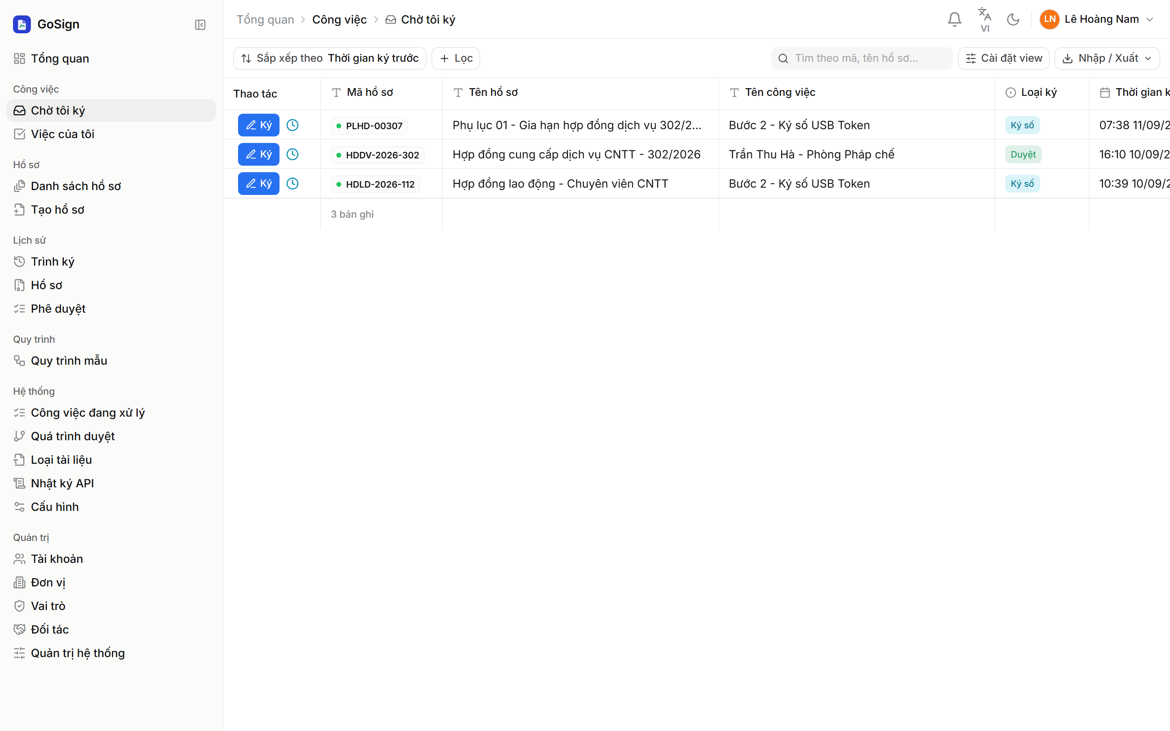Click the PLHD-00307 code badge
The image size is (1170, 731).
tap(369, 126)
